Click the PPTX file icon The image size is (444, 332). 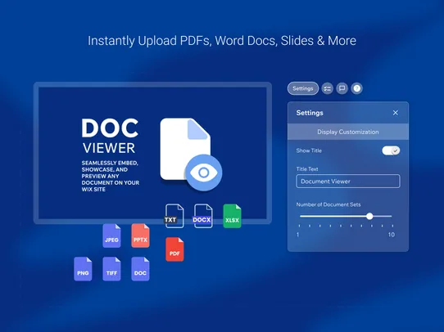click(140, 236)
